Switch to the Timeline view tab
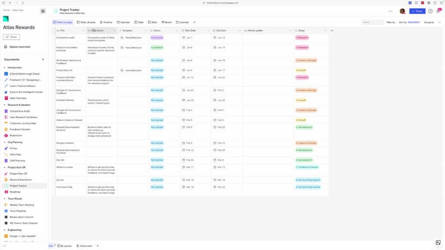This screenshot has width=445, height=250. 106,22
